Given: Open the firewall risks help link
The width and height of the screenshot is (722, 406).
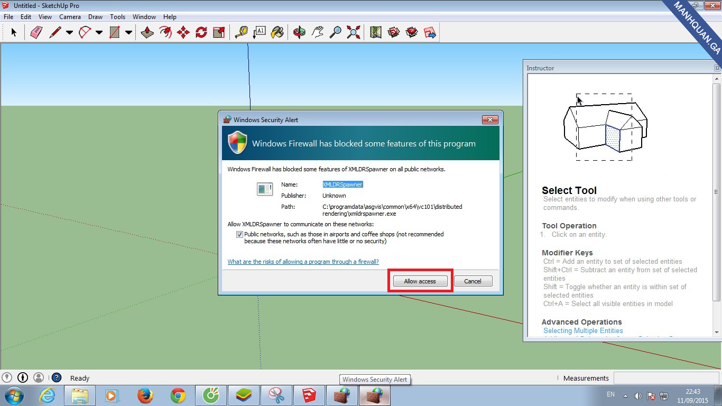Looking at the screenshot, I should pos(303,262).
